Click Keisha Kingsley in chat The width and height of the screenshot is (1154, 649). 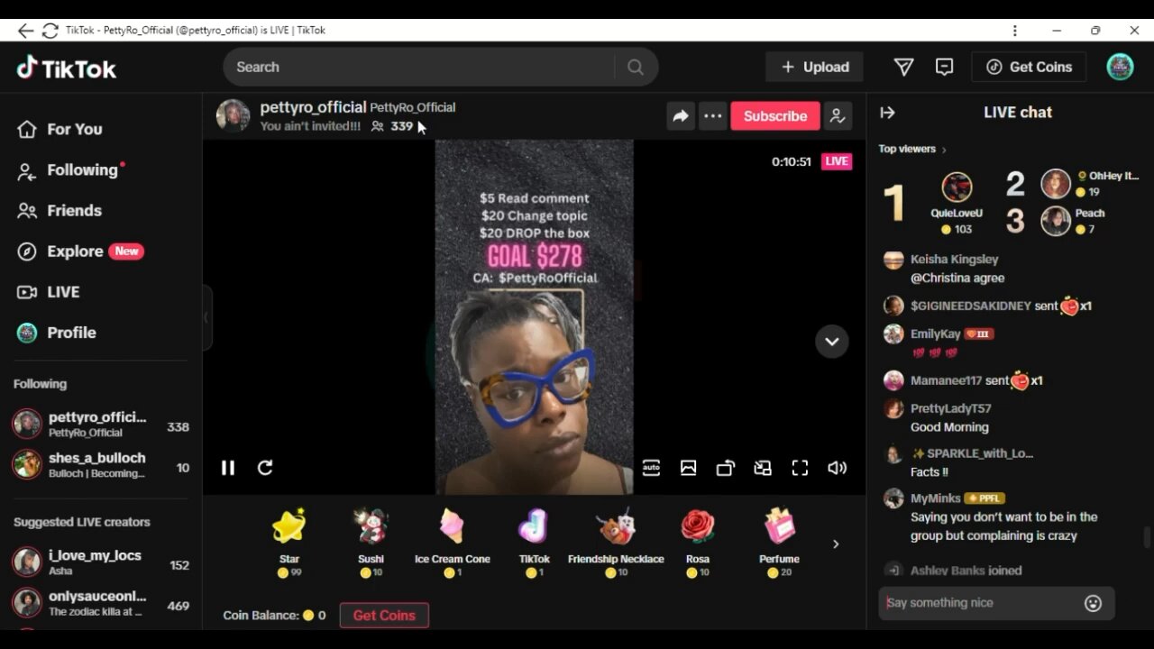[x=955, y=260]
